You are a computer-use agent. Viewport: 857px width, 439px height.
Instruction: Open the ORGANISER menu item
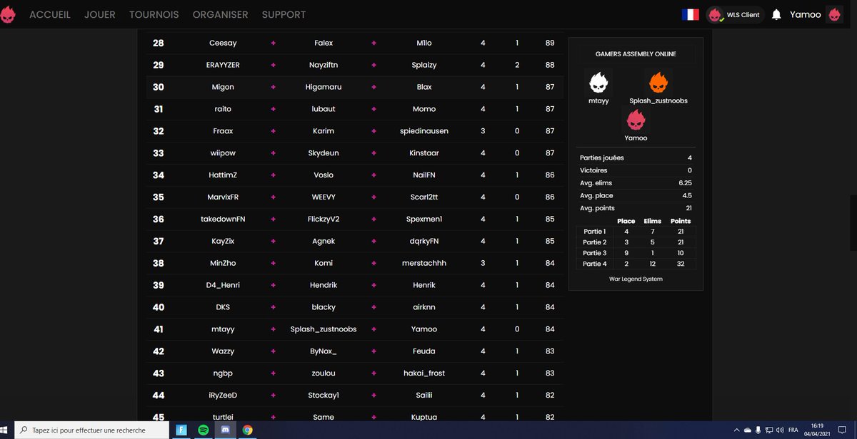tap(221, 14)
